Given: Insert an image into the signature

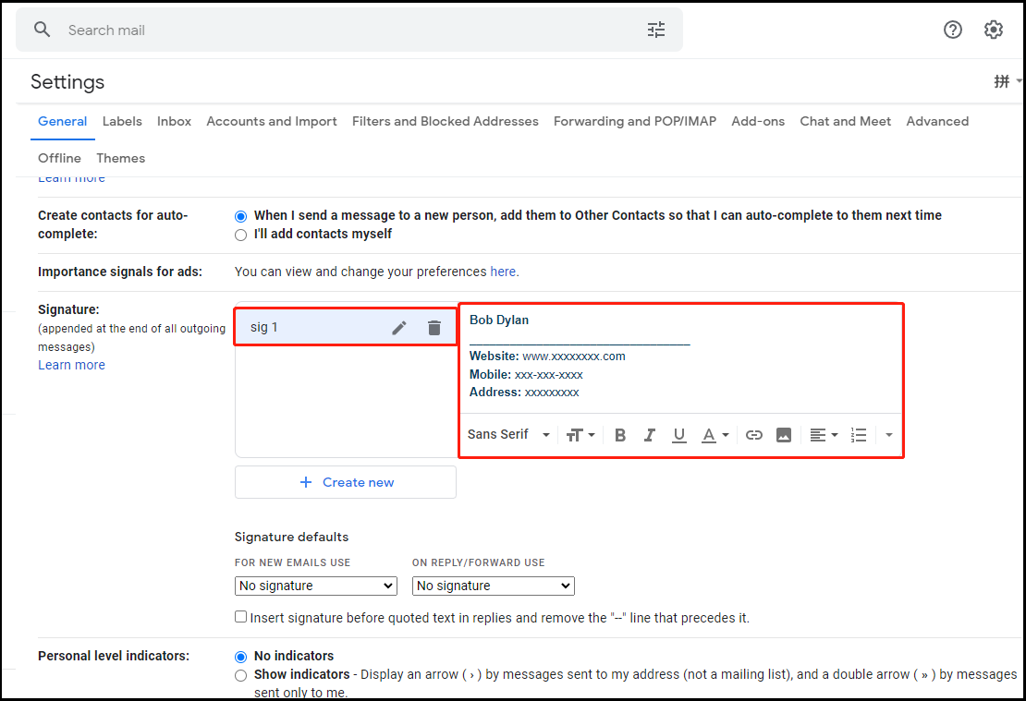Looking at the screenshot, I should coord(783,435).
